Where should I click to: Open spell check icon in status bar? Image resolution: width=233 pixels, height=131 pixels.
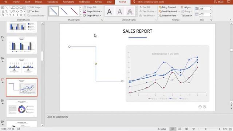point(19,129)
